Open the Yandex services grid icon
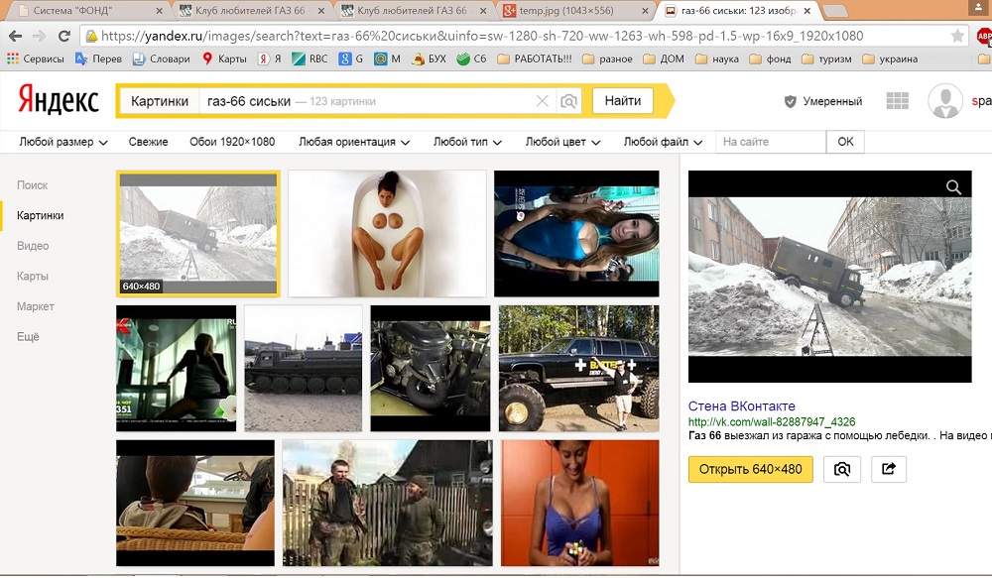Image resolution: width=992 pixels, height=578 pixels. pyautogui.click(x=897, y=101)
